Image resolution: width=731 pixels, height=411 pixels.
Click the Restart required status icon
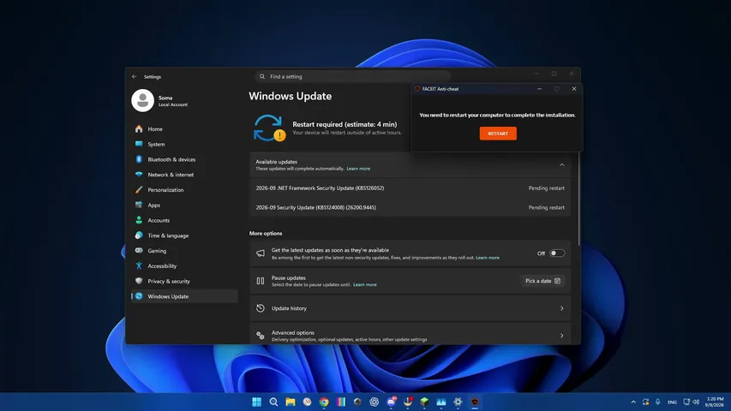click(269, 128)
